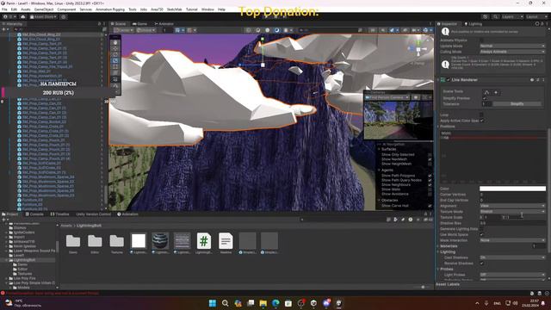
Task: Open the Light Probes dropdown
Action: 512,275
